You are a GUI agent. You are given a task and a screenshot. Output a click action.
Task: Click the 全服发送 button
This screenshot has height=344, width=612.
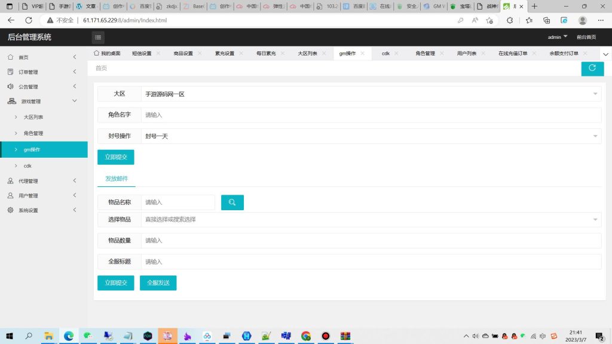coord(158,282)
